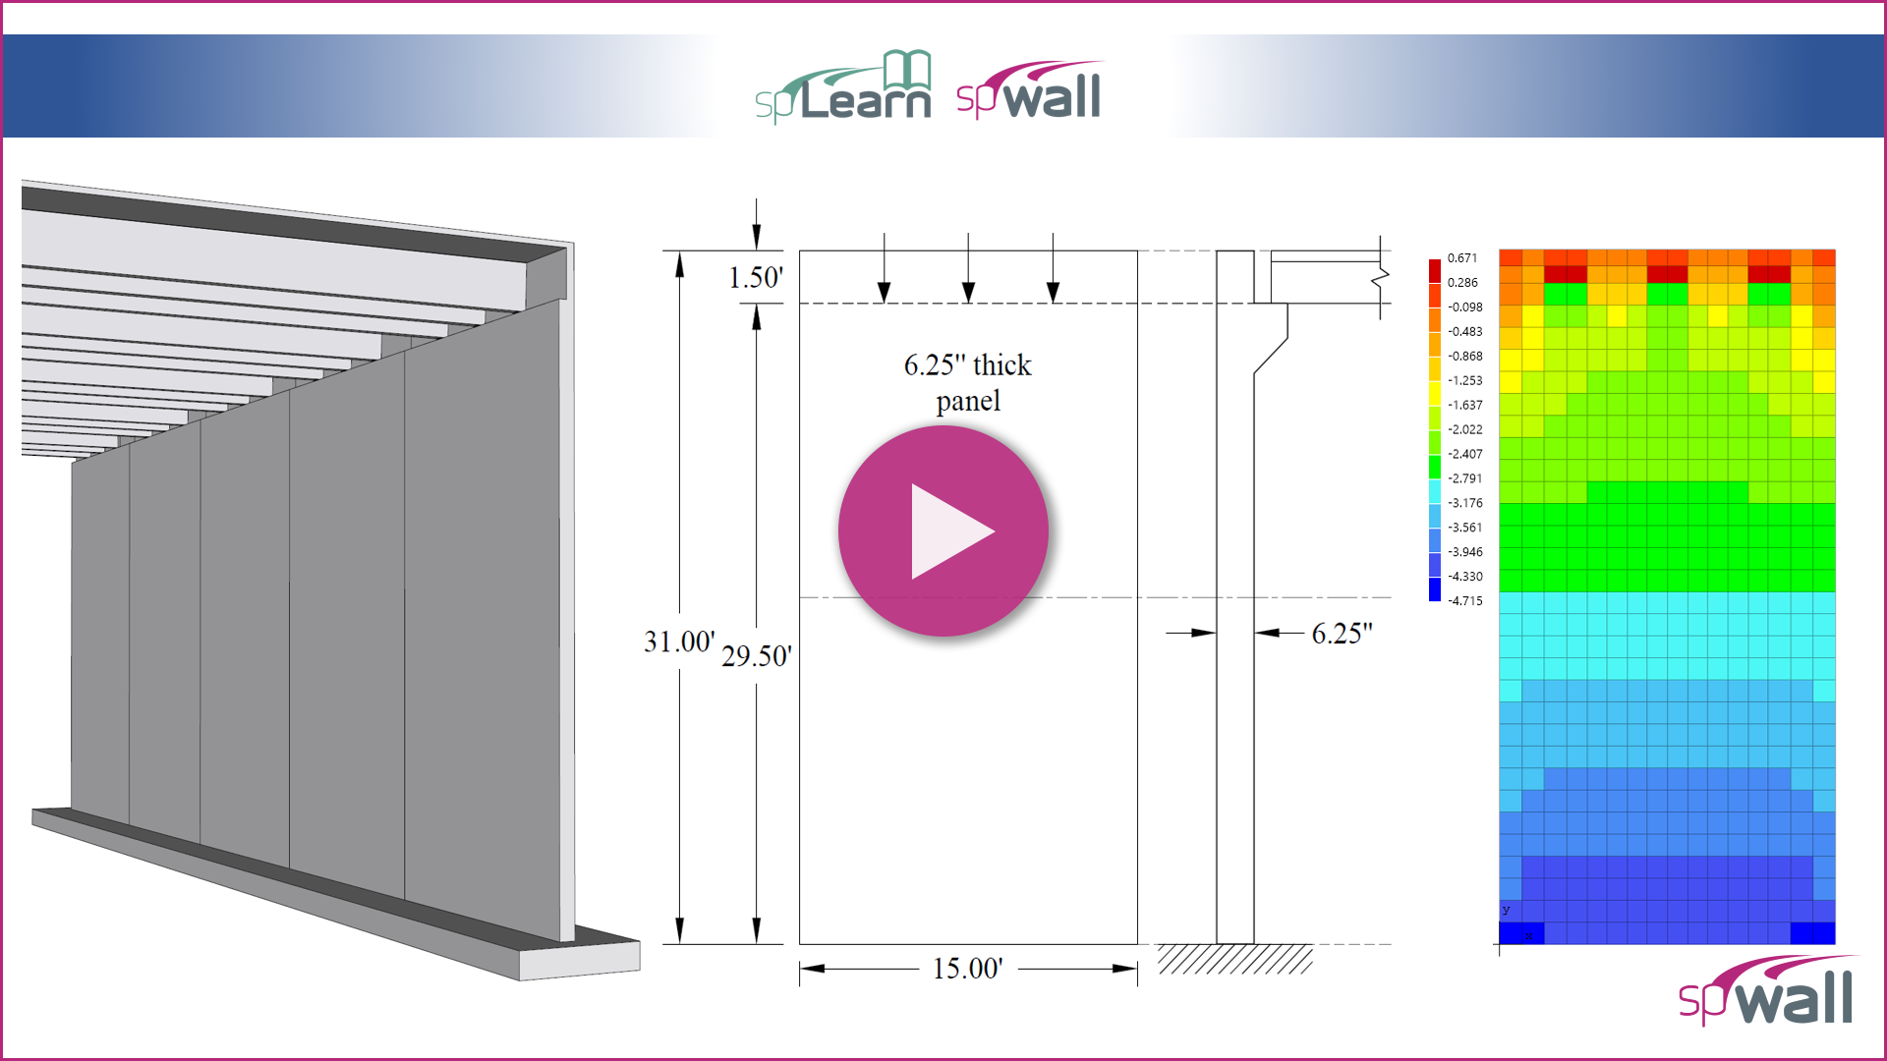Image resolution: width=1887 pixels, height=1061 pixels.
Task: Click the green swatch in contour legend
Action: pyautogui.click(x=1434, y=467)
